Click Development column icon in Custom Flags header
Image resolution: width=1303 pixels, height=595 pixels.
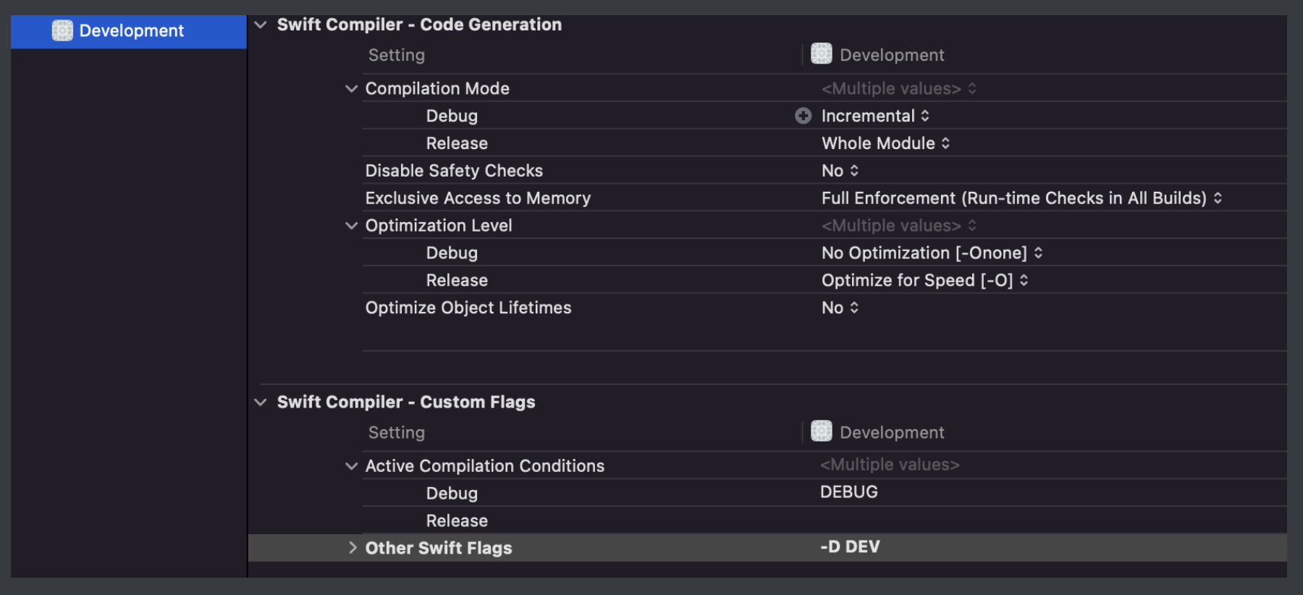(x=822, y=431)
